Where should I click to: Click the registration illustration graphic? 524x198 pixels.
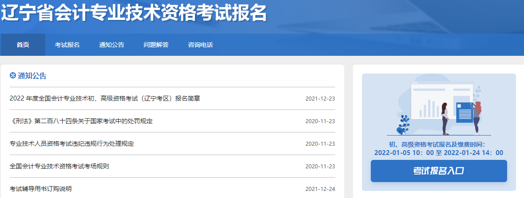point(439,109)
